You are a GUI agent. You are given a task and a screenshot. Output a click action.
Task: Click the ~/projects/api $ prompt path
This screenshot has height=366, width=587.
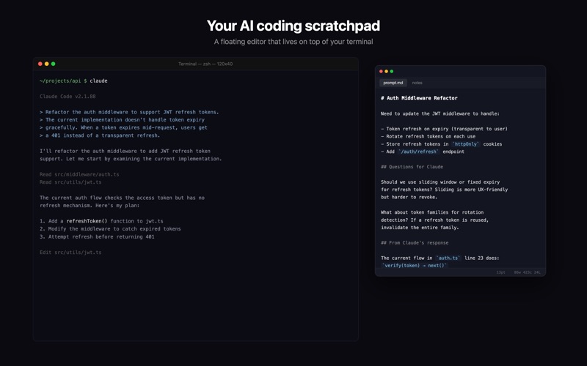tap(63, 81)
